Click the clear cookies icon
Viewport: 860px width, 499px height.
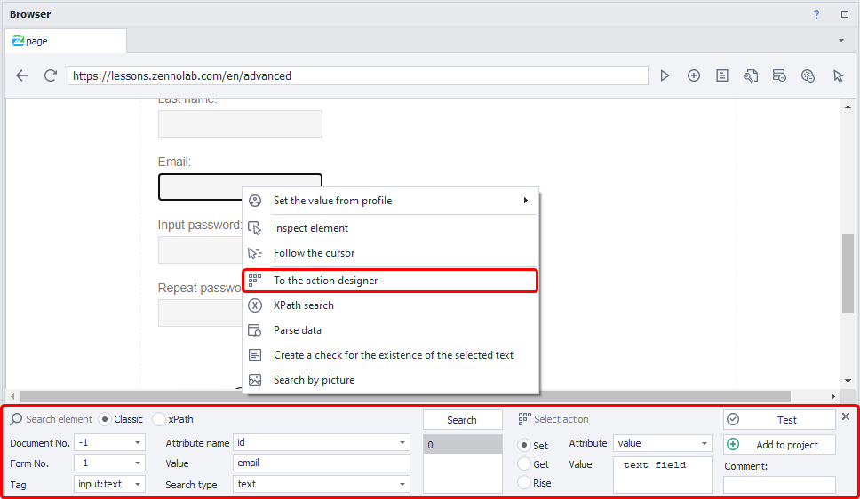tap(808, 76)
